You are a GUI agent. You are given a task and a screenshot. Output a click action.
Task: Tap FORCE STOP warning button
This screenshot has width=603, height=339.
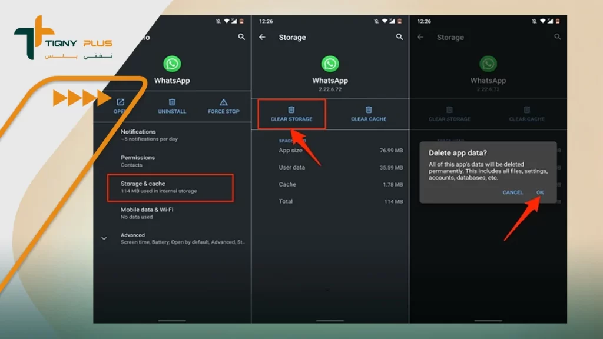(223, 107)
